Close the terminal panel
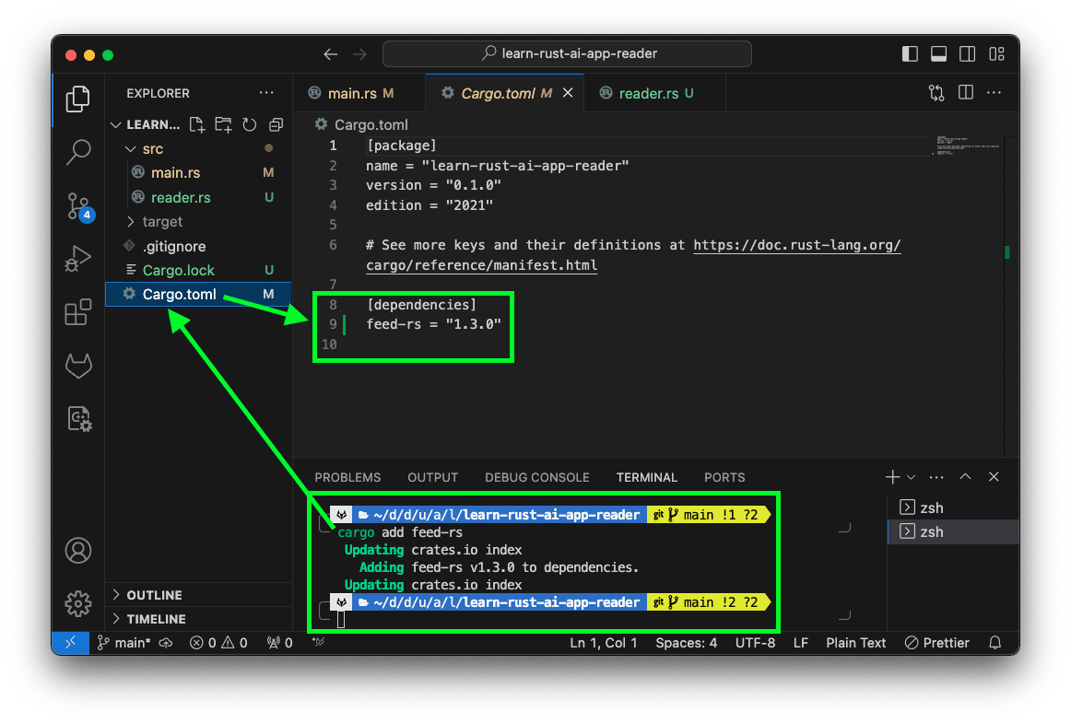Viewport: 1071px width, 723px height. pos(994,476)
